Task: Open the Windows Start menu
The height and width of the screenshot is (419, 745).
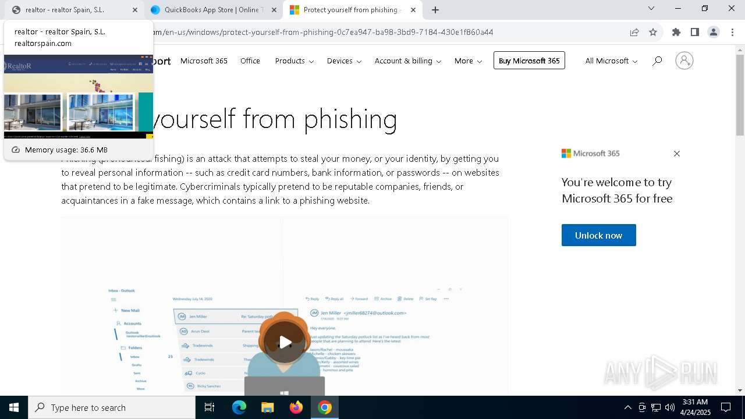Action: pyautogui.click(x=14, y=407)
